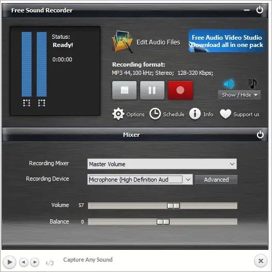Click the Balance slider handle
272x272 pixels.
tap(163, 222)
